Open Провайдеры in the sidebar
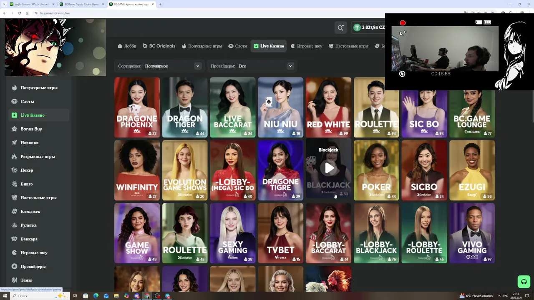 coord(39,266)
